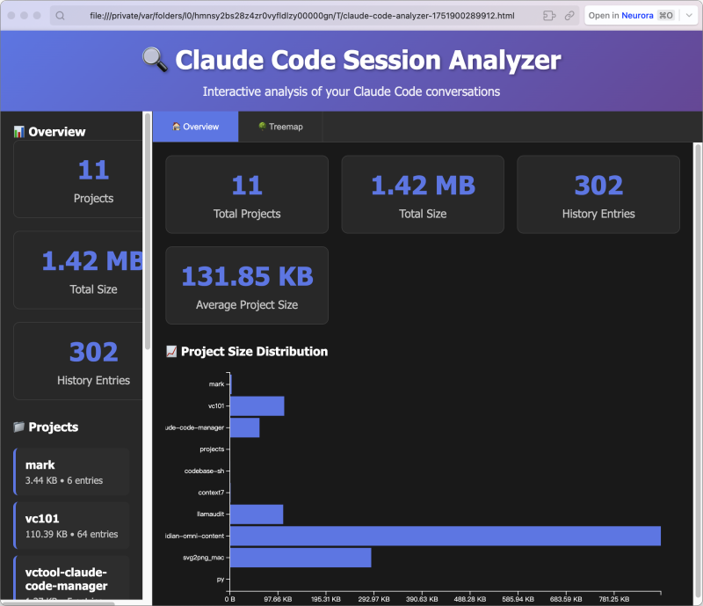Click the folder icon beside Projects heading
Image resolution: width=703 pixels, height=606 pixels.
point(18,427)
